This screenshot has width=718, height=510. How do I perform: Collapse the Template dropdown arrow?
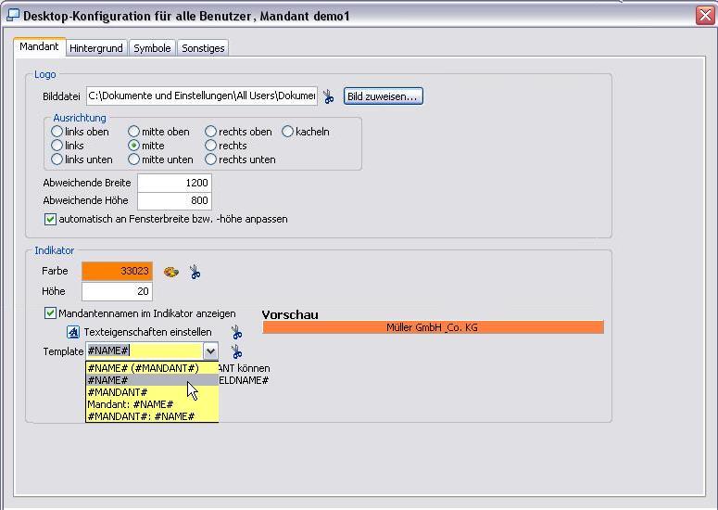click(x=210, y=351)
